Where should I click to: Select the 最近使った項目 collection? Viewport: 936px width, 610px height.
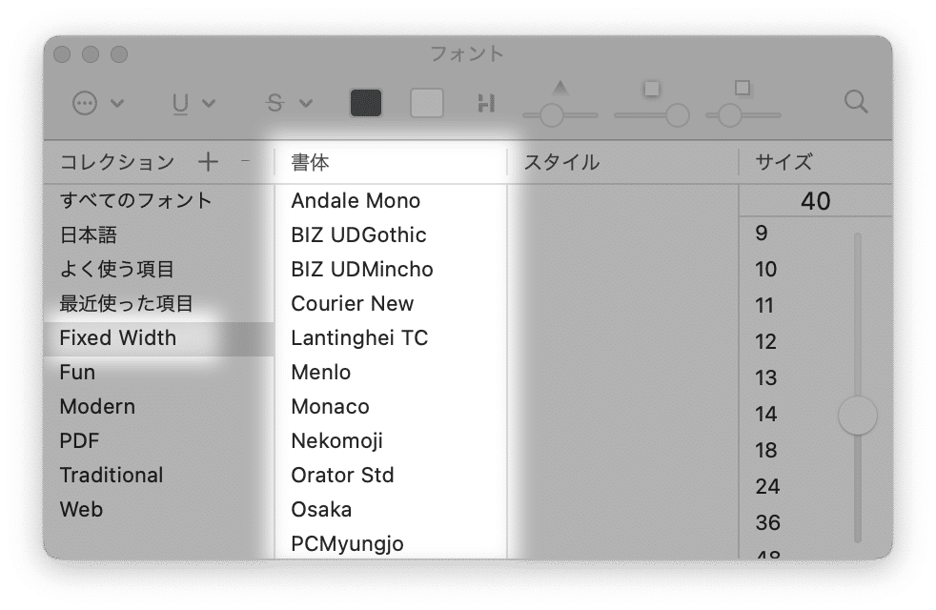pos(159,304)
